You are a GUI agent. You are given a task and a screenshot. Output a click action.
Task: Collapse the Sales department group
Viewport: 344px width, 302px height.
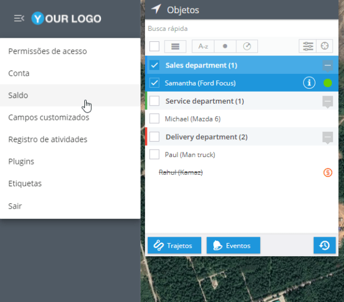[328, 66]
